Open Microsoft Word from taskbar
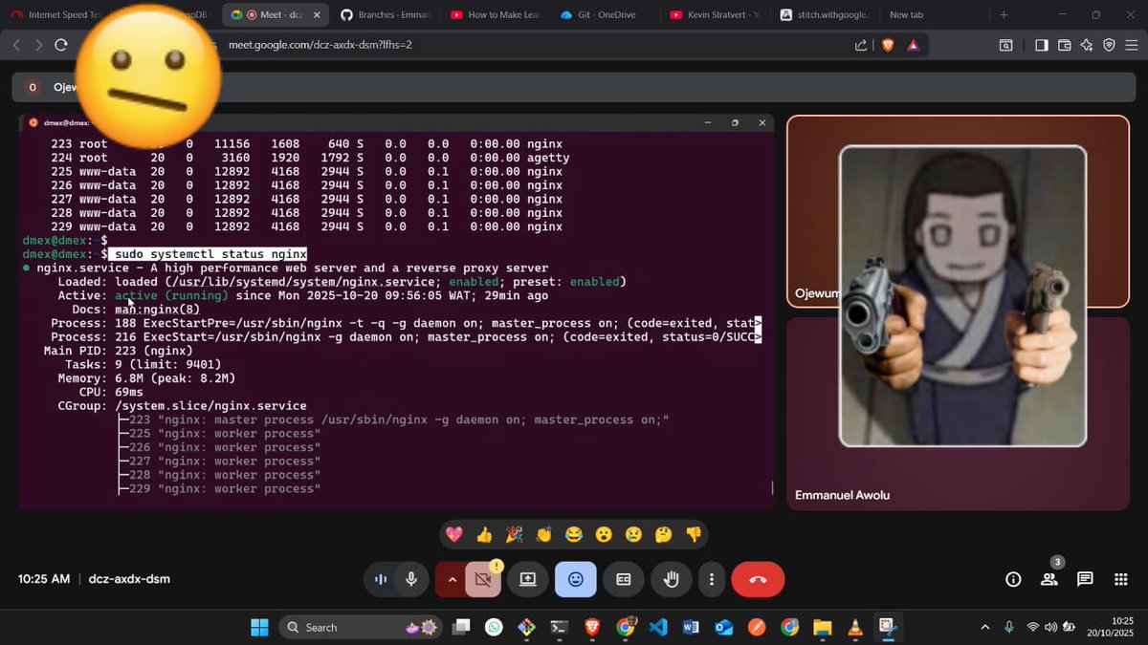 [691, 627]
